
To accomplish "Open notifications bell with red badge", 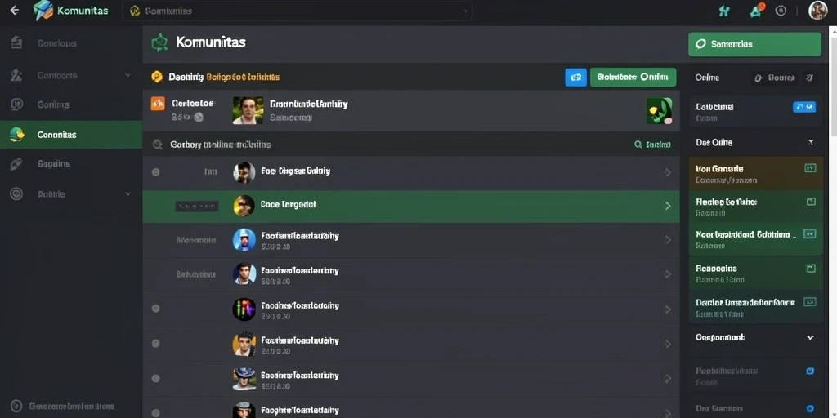I will pos(756,10).
